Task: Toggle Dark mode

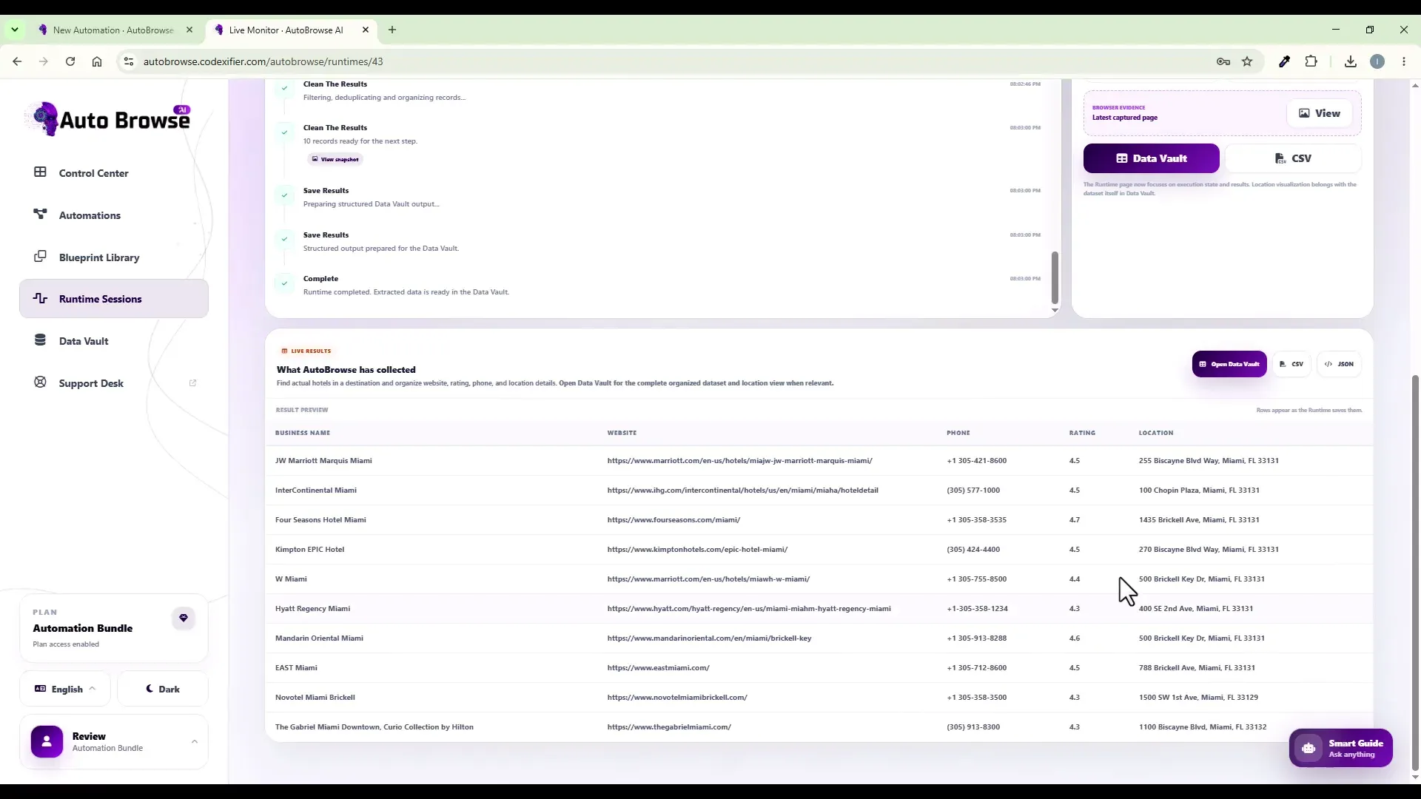Action: point(163,689)
